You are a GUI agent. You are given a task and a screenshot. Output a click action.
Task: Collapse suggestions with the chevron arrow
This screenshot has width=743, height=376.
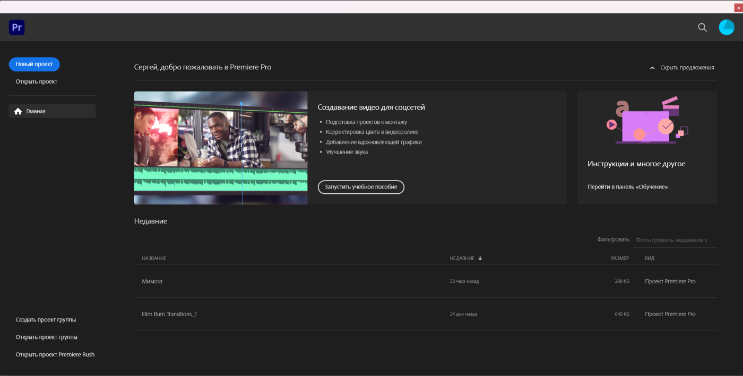[x=652, y=68]
